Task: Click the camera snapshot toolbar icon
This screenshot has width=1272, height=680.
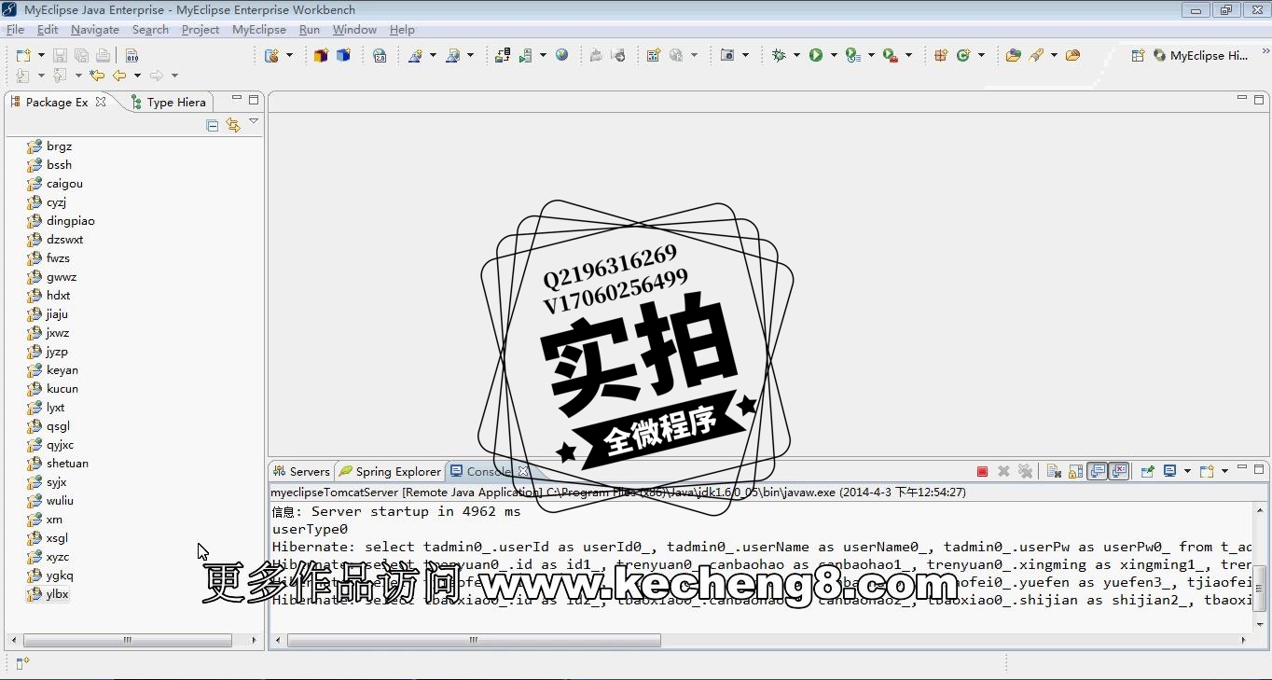Action: (x=727, y=56)
